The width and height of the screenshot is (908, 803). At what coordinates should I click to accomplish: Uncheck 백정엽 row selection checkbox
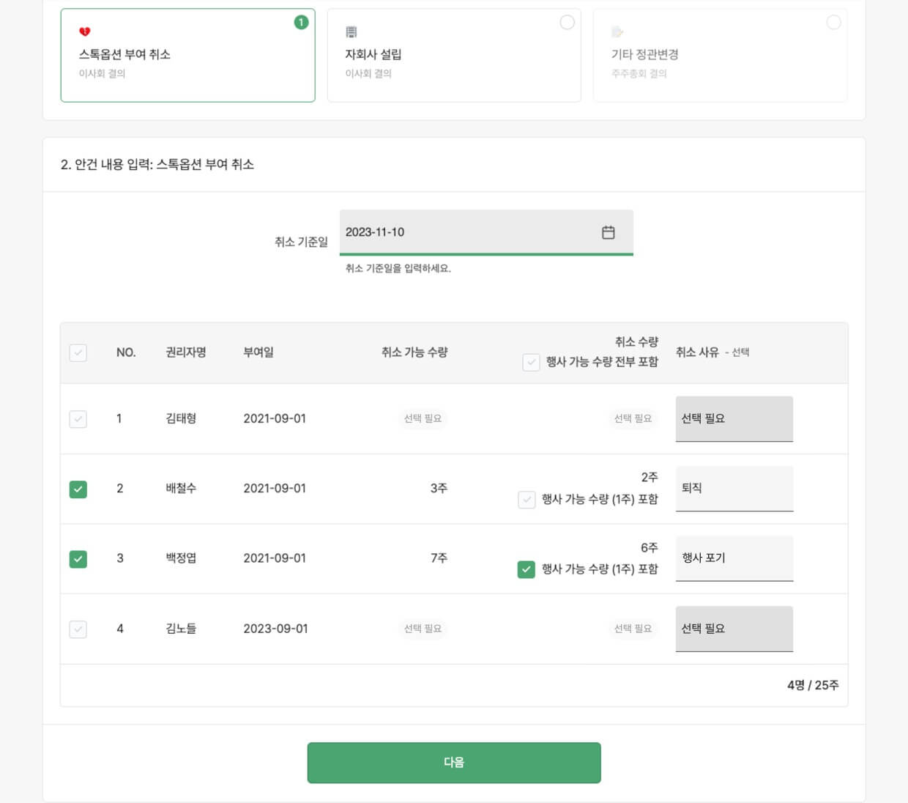click(78, 558)
